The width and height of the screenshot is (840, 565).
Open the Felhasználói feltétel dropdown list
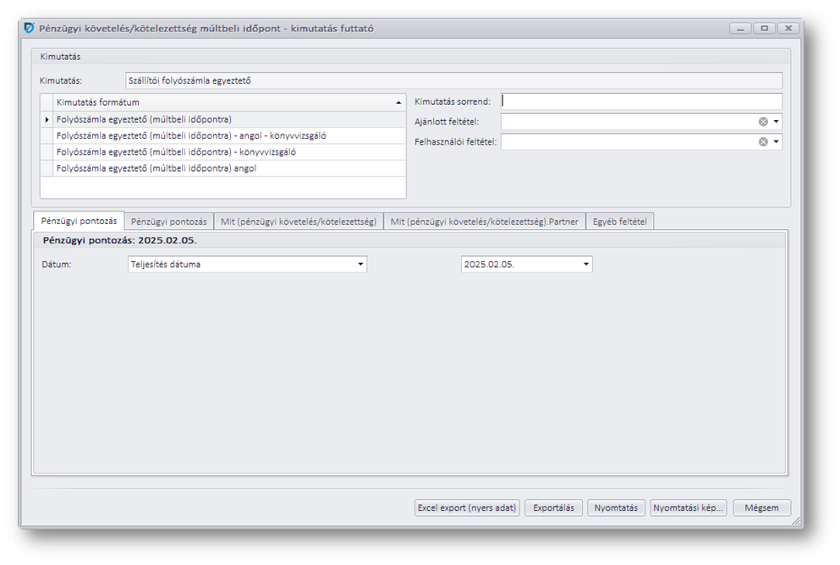(776, 142)
